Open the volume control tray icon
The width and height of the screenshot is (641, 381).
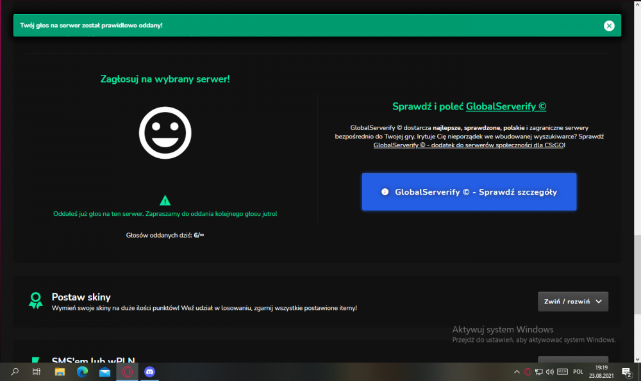tap(550, 371)
